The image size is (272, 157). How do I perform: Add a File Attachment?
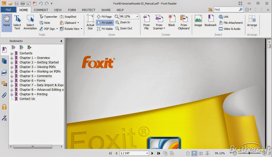(231, 23)
